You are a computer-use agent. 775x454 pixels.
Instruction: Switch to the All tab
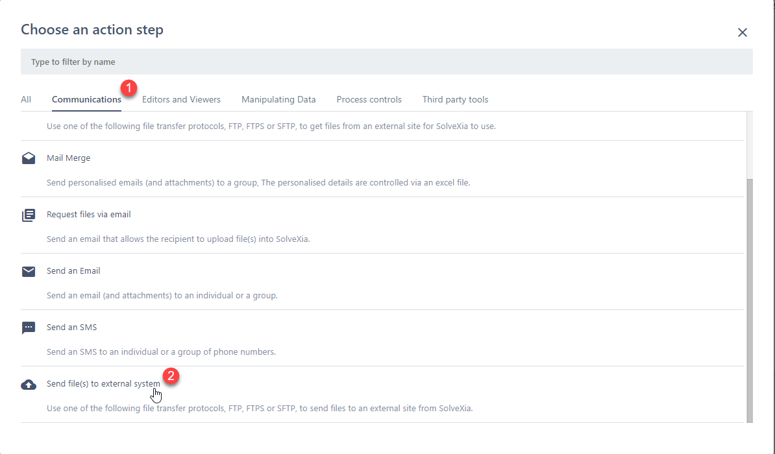coord(26,99)
